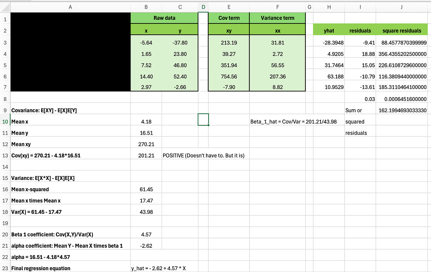The image size is (431, 272).
Task: Click the selected empty cell D10
Action: click(x=203, y=120)
